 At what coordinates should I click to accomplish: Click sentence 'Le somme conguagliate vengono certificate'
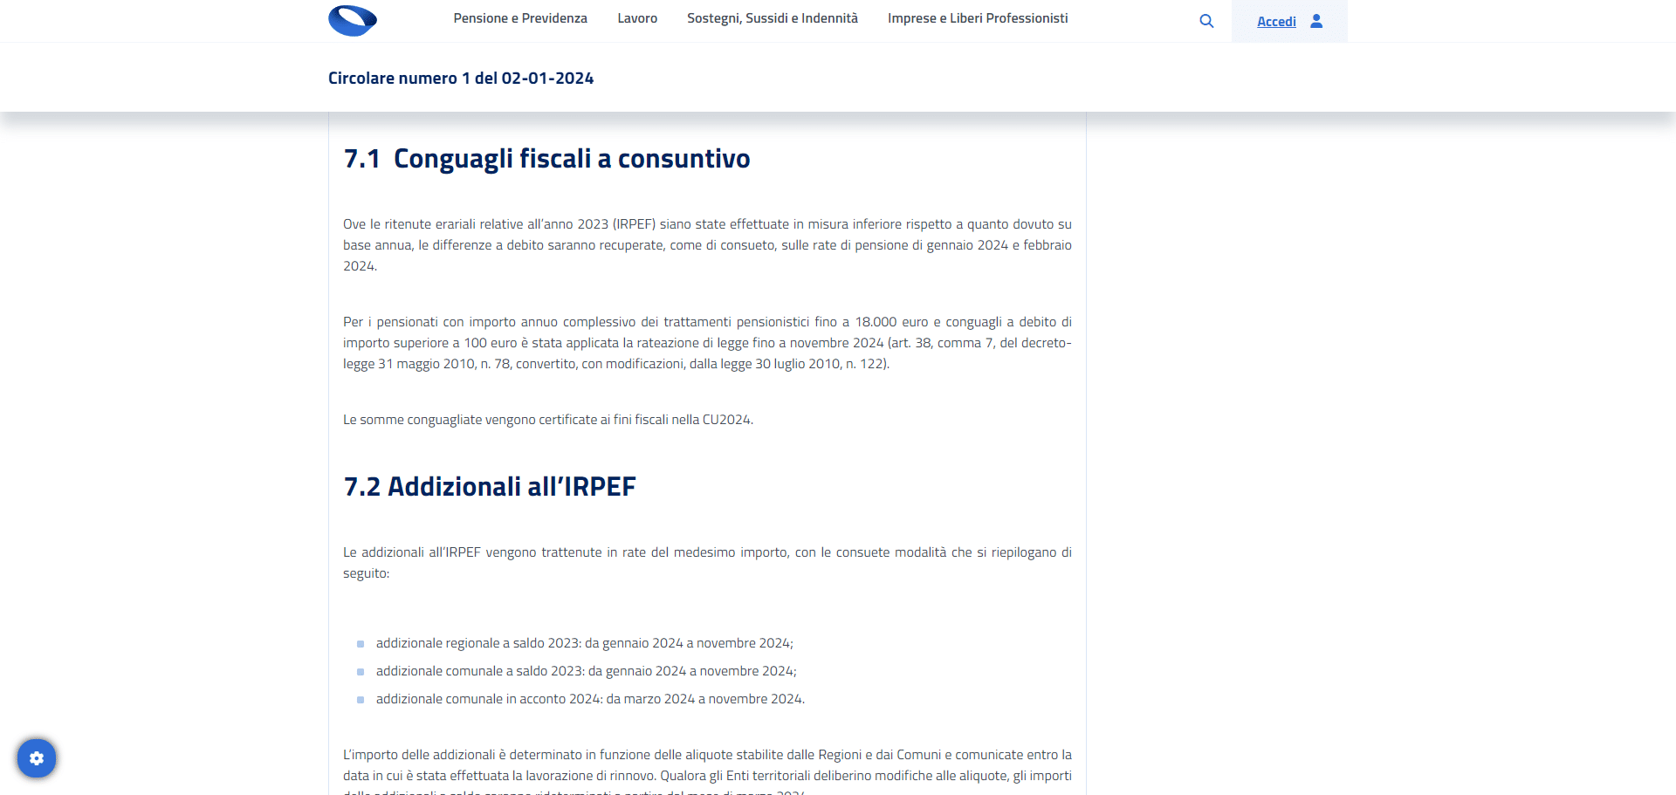(x=548, y=420)
